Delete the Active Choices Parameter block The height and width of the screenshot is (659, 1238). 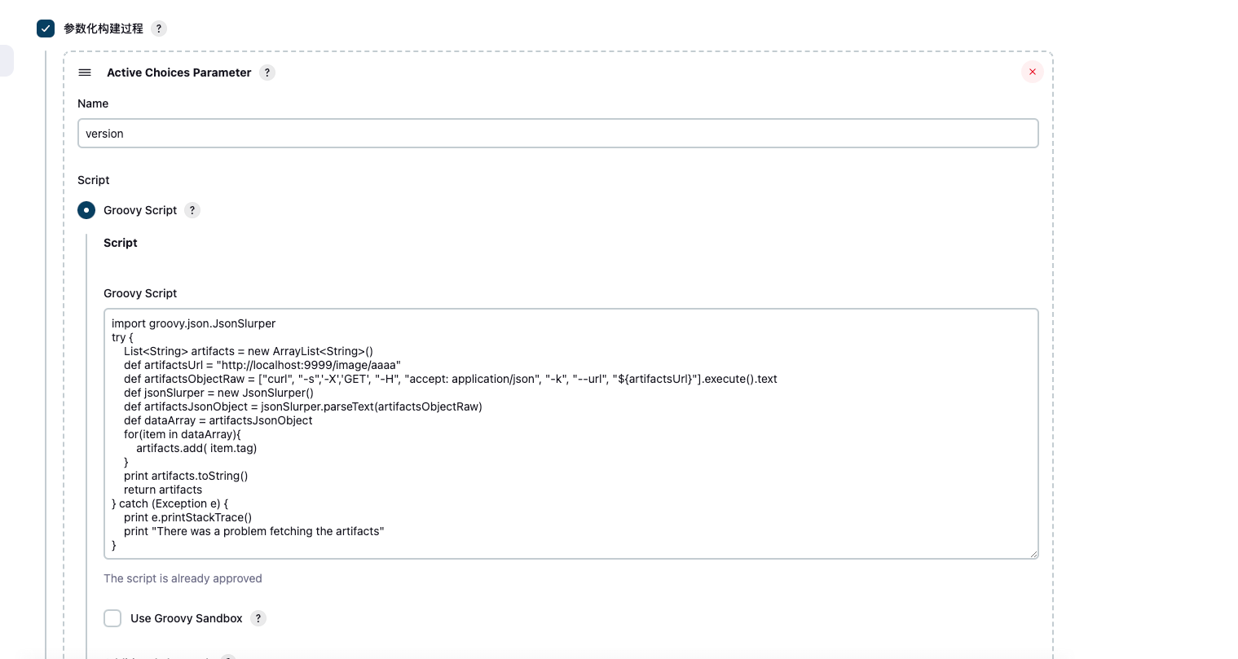[1033, 72]
